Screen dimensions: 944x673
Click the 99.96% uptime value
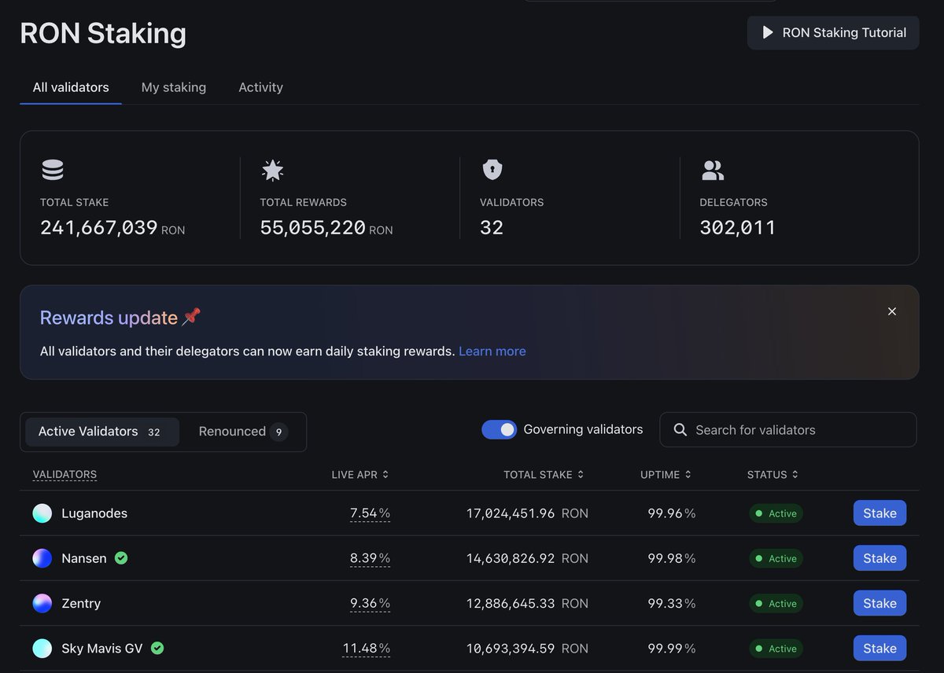coord(672,513)
